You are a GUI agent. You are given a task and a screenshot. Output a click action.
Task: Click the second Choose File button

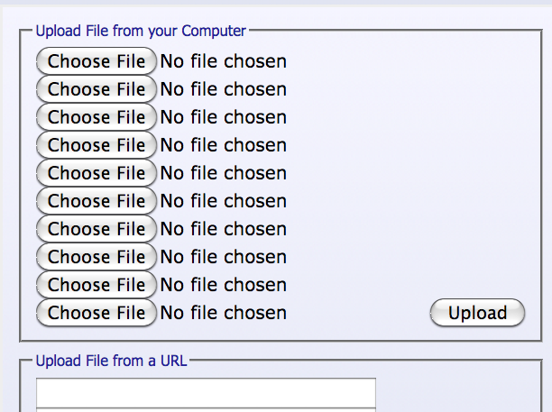[x=97, y=89]
